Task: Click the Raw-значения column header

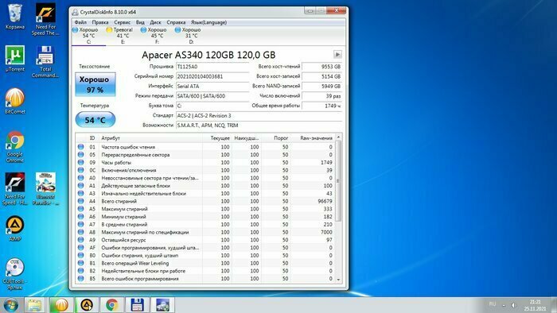Action: point(312,138)
